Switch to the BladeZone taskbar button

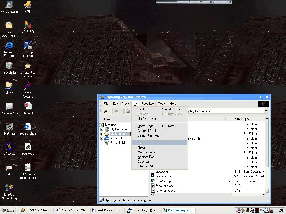coord(72,210)
